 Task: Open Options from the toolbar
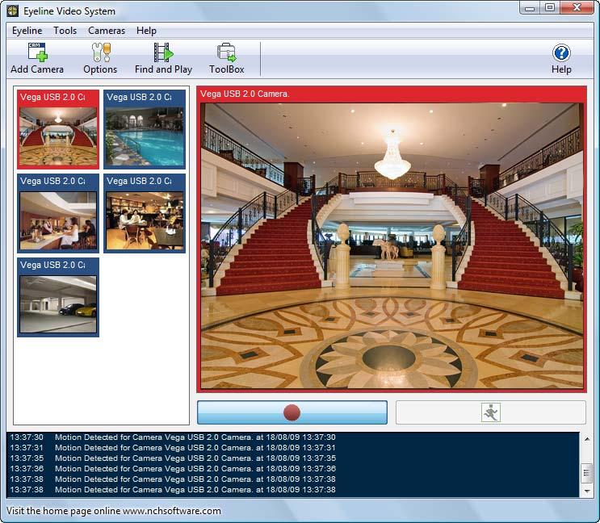[x=100, y=58]
